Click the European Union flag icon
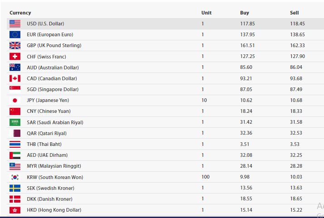Image resolution: width=324 pixels, height=218 pixels. click(x=15, y=34)
